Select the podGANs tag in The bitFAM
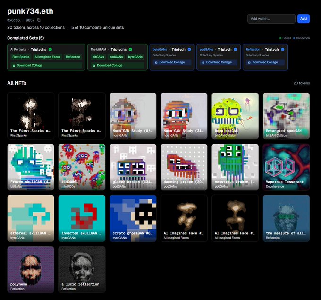321x300 pixels. point(116,57)
